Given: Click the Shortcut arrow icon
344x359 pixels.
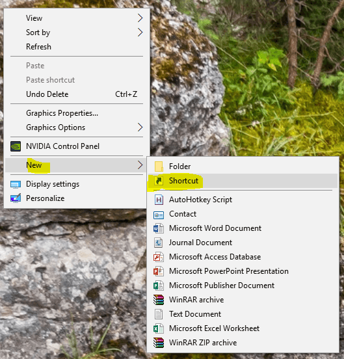Looking at the screenshot, I should click(159, 181).
